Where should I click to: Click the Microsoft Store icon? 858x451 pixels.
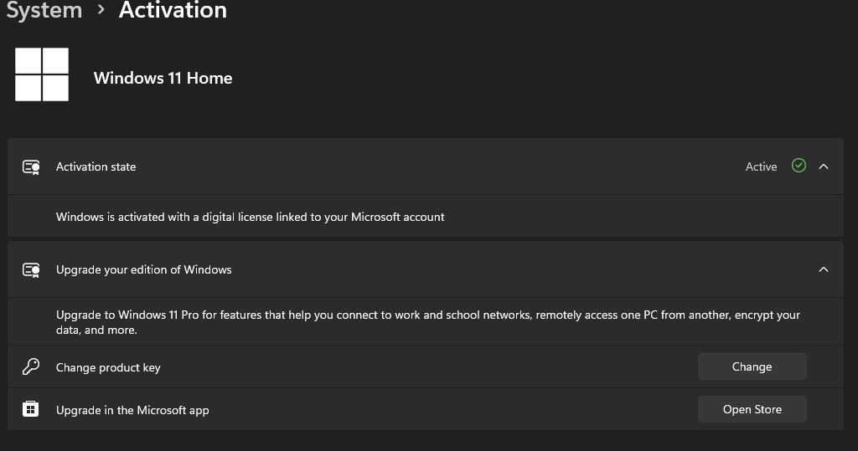point(31,409)
